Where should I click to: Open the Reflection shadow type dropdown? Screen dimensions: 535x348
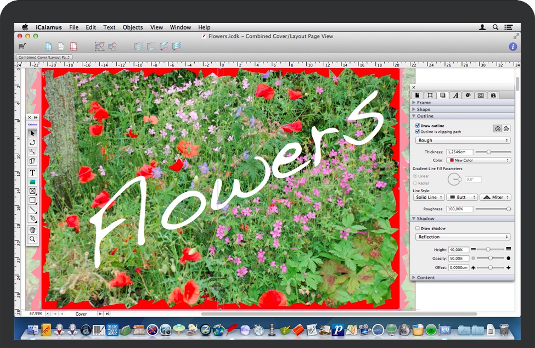click(463, 237)
